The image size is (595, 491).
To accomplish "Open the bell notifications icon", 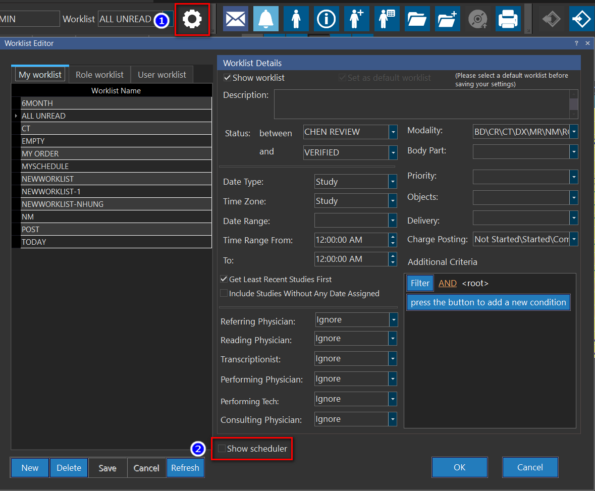I will 265,19.
